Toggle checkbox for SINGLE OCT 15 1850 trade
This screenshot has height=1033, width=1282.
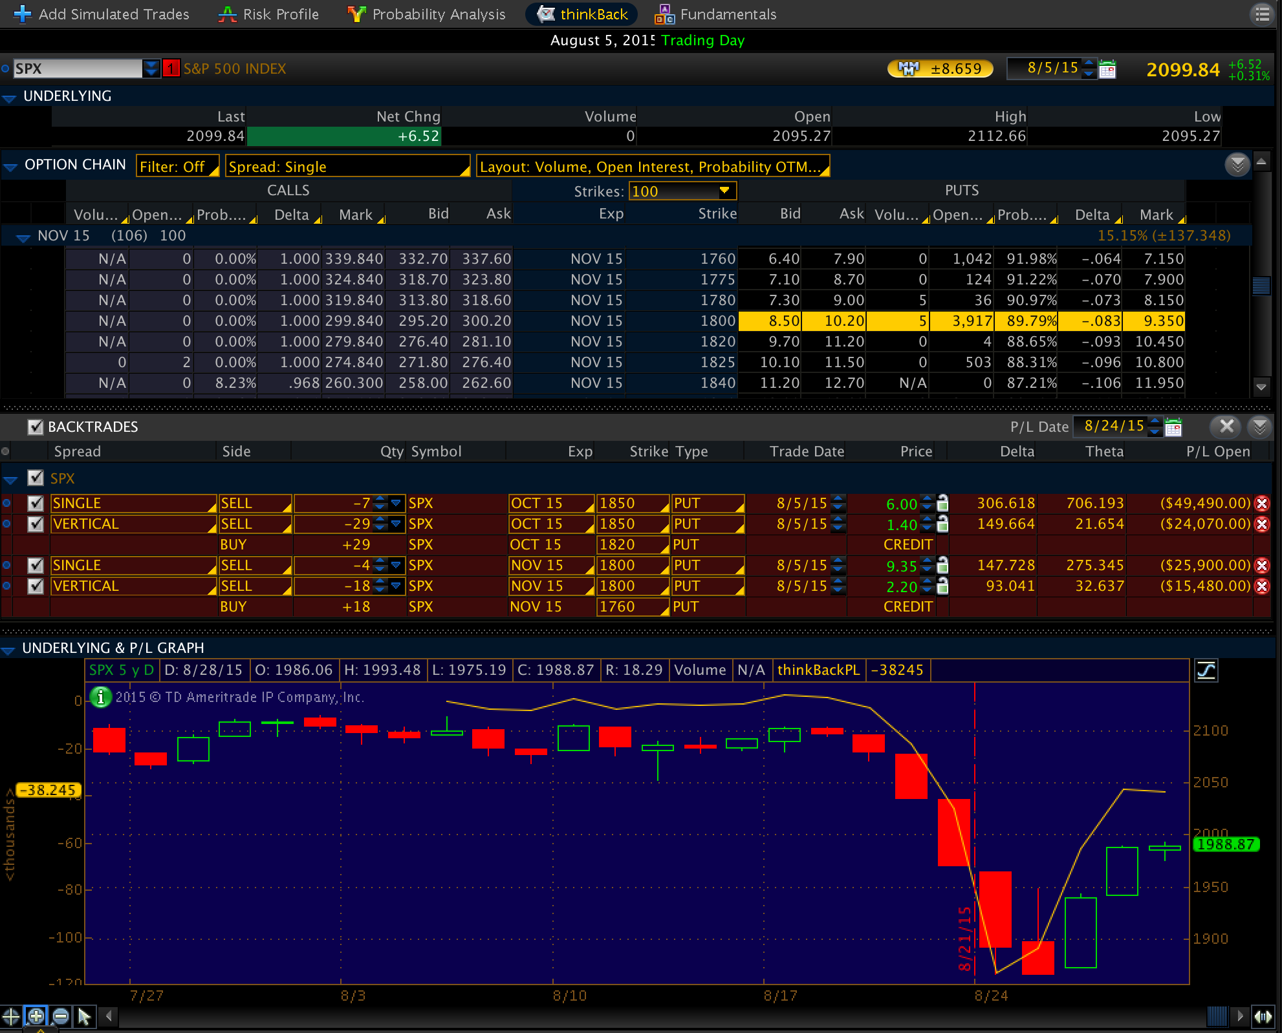click(36, 503)
